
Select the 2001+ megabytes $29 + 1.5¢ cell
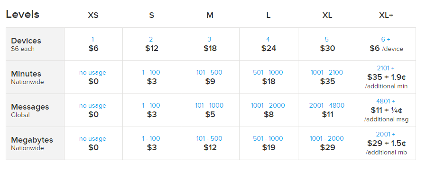click(x=386, y=144)
